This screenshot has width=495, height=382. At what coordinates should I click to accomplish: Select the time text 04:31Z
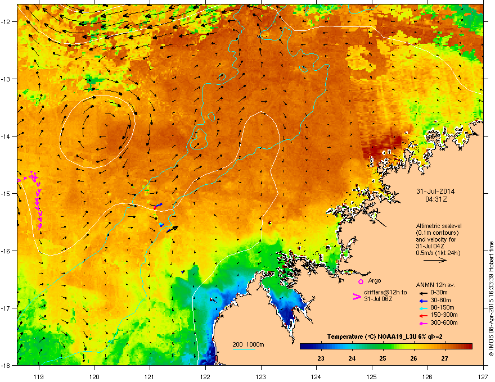click(x=436, y=199)
